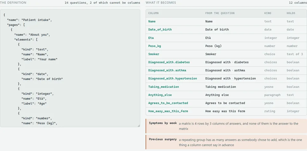
Task: Select the green Smoker column cell
Action: [154, 54]
